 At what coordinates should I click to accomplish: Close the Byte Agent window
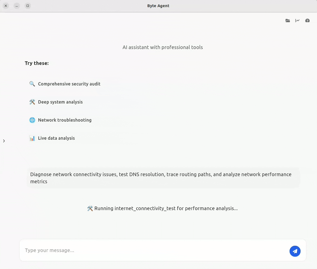tap(6, 6)
